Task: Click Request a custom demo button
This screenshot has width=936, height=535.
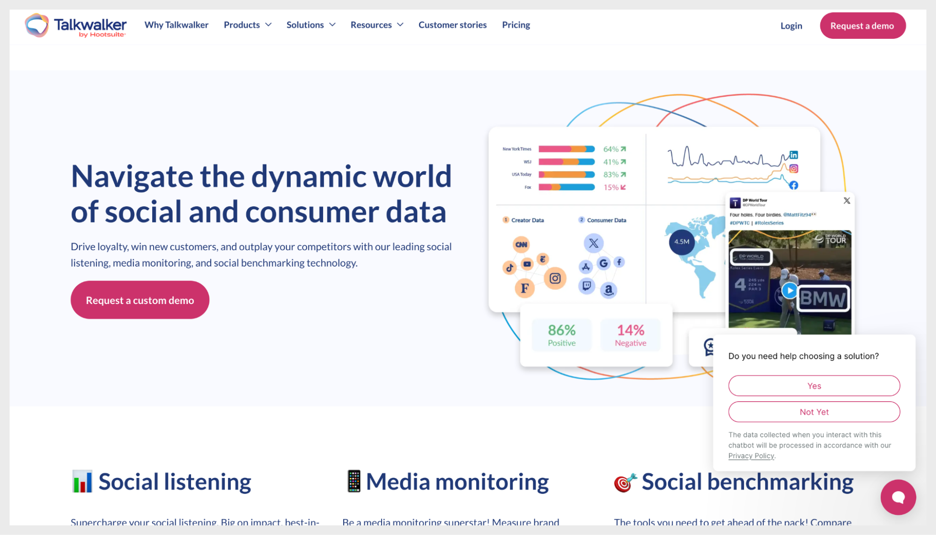Action: (140, 300)
